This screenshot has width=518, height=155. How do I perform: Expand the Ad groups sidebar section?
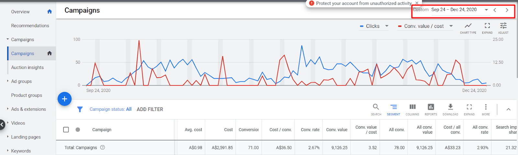pyautogui.click(x=8, y=81)
